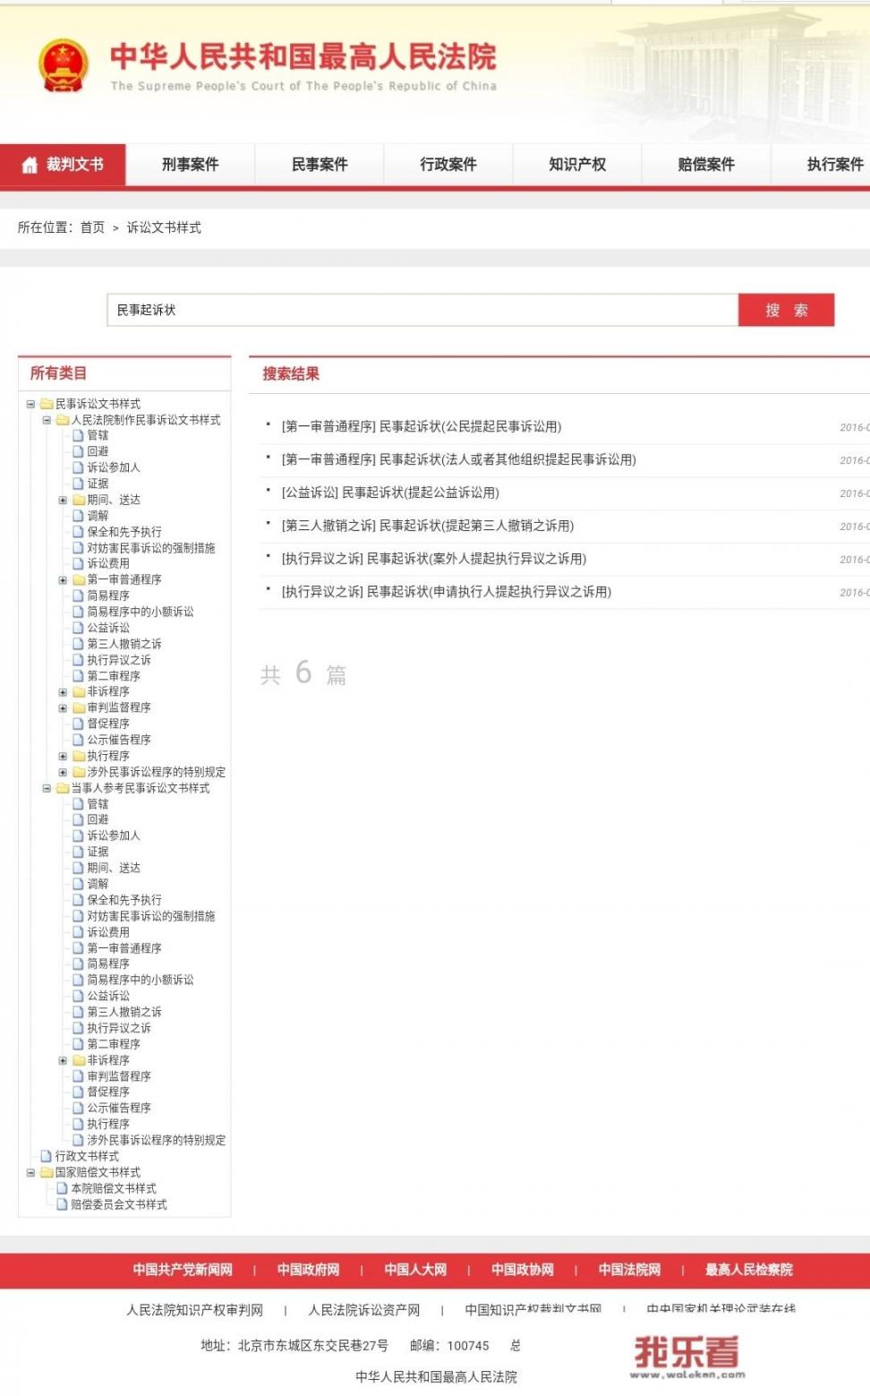Expand the 审判监督程序 folder node
Screen dimensions: 870x1396
pyautogui.click(x=63, y=708)
